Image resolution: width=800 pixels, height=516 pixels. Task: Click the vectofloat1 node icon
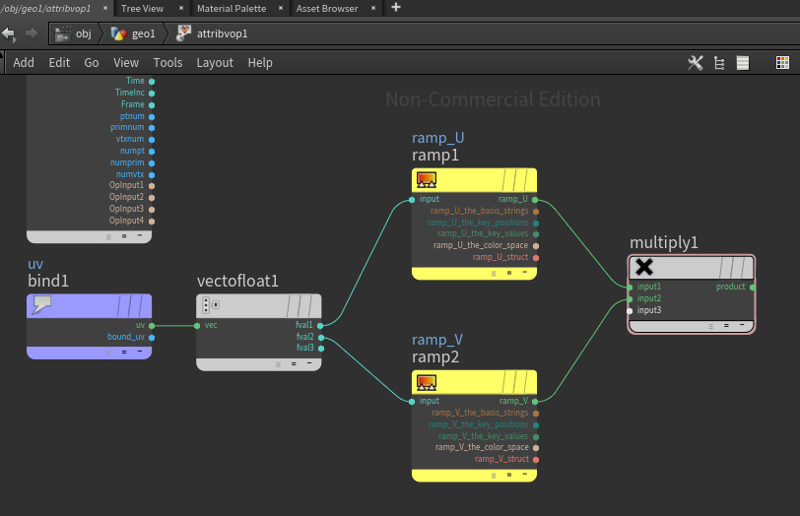(210, 305)
